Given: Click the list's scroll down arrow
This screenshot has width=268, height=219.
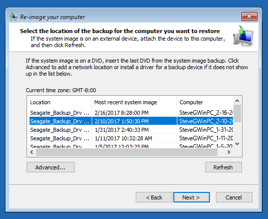Looking at the screenshot, I should tap(237, 144).
